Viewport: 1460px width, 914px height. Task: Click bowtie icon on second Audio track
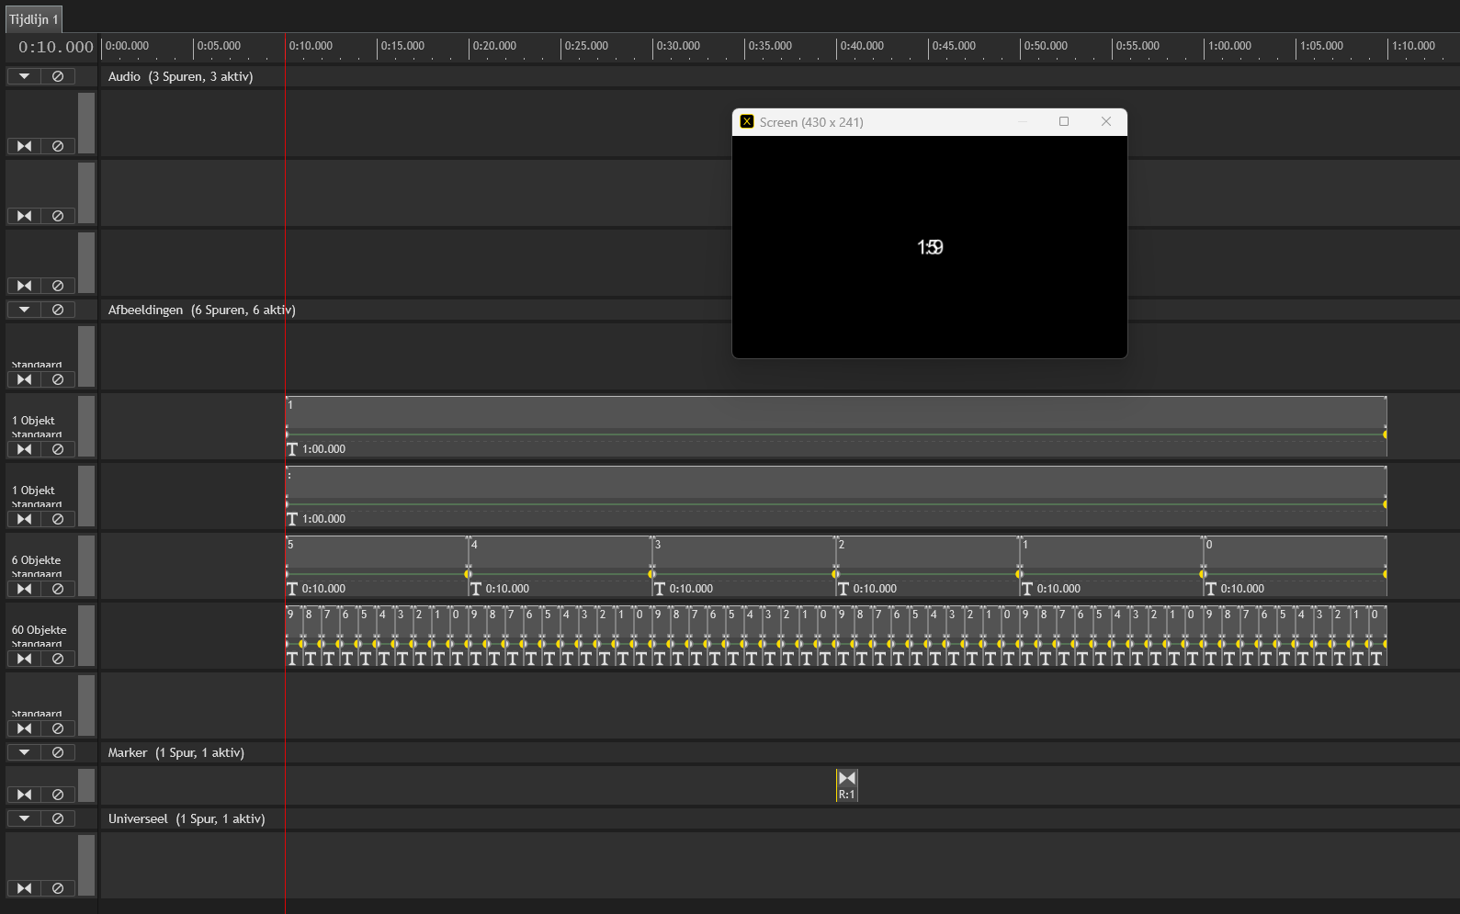point(24,216)
